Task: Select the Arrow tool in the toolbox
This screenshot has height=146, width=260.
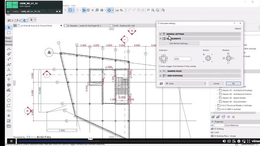Action: coord(9,28)
